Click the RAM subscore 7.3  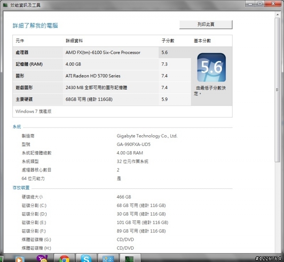(165, 64)
